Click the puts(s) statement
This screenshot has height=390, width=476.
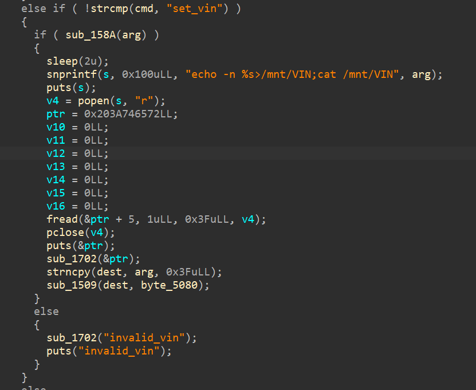pyautogui.click(x=72, y=88)
